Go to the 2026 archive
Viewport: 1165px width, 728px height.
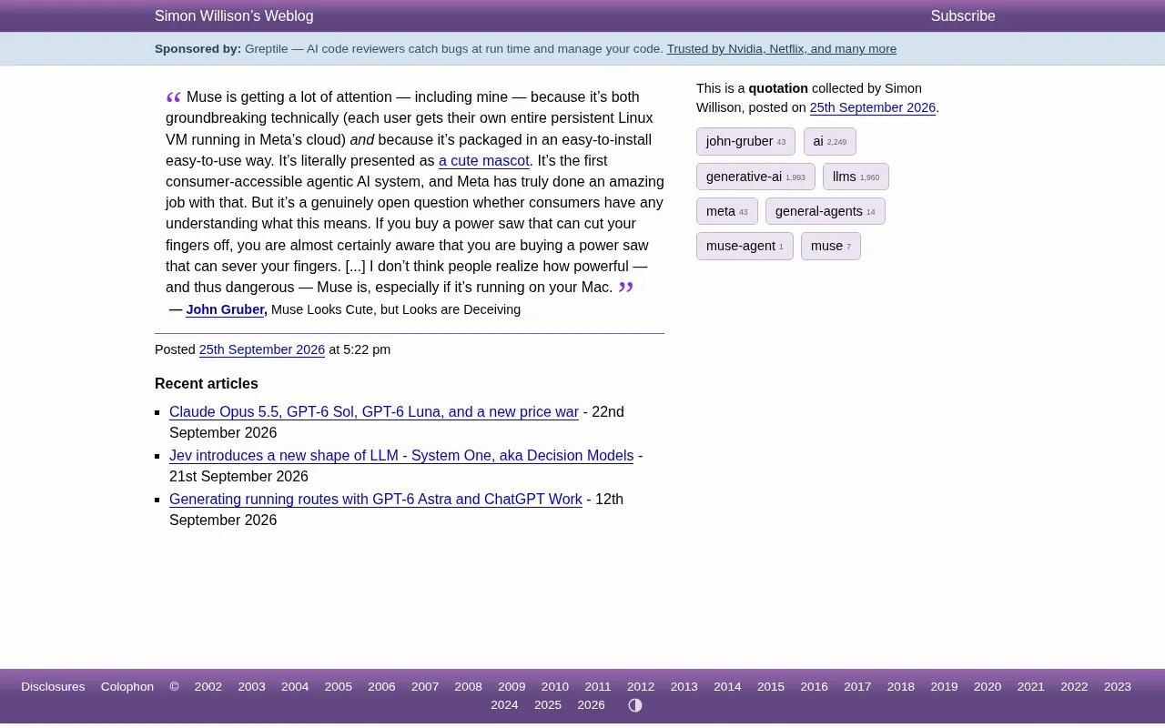pyautogui.click(x=592, y=705)
